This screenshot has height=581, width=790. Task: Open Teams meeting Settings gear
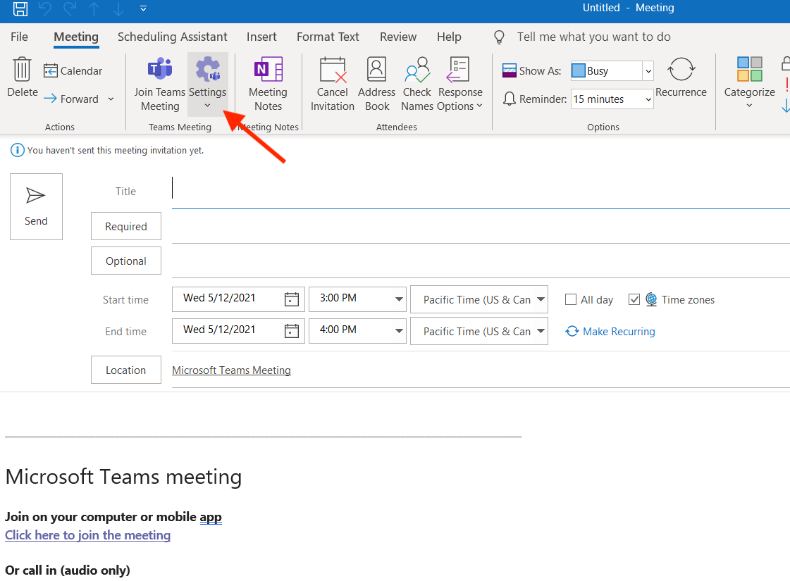coord(208,84)
